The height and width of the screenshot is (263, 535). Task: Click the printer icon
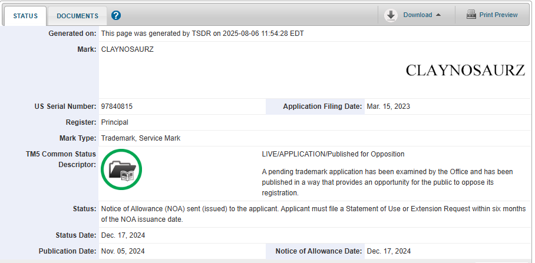(x=471, y=15)
